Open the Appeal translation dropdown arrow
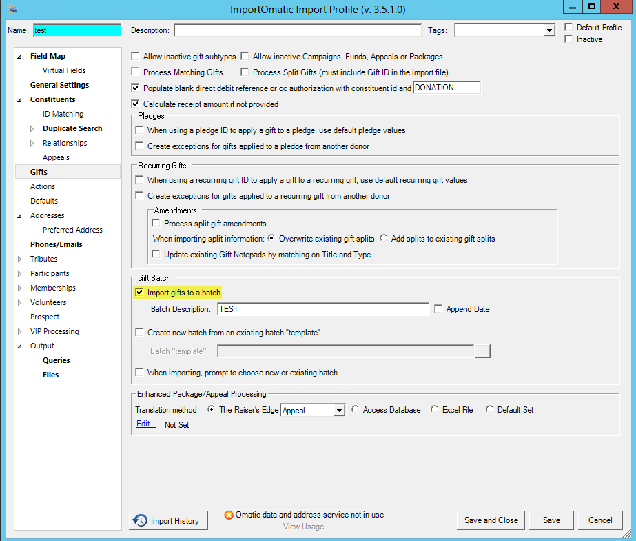The image size is (636, 541). (x=338, y=409)
